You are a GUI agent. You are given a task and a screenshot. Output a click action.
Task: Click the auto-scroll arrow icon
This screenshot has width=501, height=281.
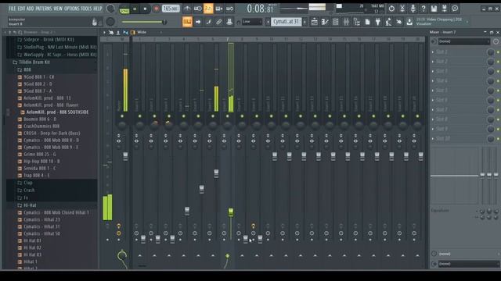198,22
